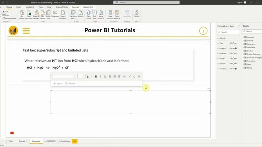Open the font family dropdown
Screen dimensions: 262x147
coord(64,76)
